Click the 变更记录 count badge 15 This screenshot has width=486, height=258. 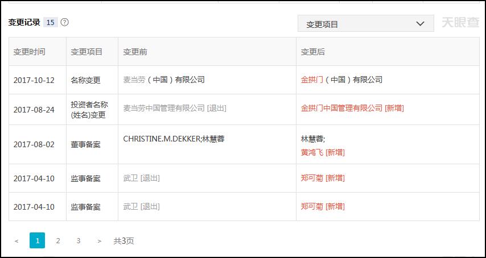point(51,22)
